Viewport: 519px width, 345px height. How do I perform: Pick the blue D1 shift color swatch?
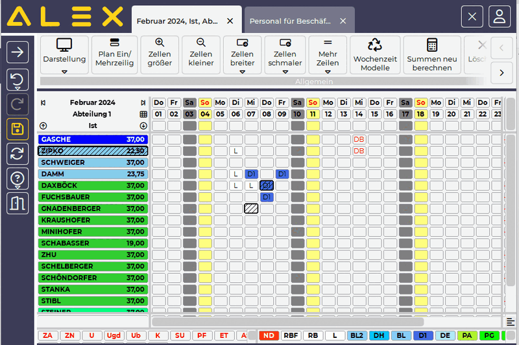[x=423, y=335]
